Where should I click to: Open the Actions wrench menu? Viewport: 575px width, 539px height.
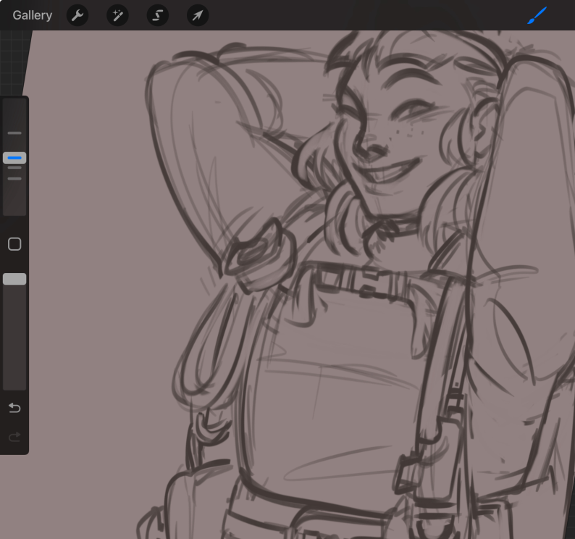77,15
